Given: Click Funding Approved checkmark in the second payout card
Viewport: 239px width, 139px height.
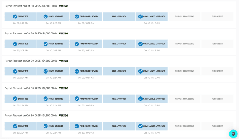Looking at the screenshot, I should click(77, 44).
